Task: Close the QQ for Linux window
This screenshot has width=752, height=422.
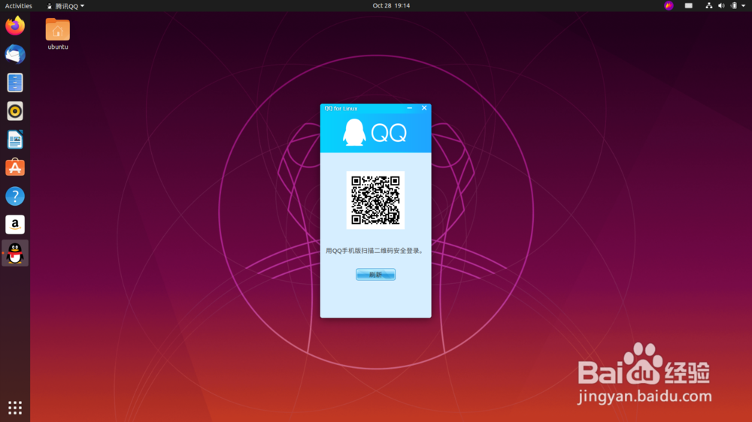Action: (x=424, y=108)
